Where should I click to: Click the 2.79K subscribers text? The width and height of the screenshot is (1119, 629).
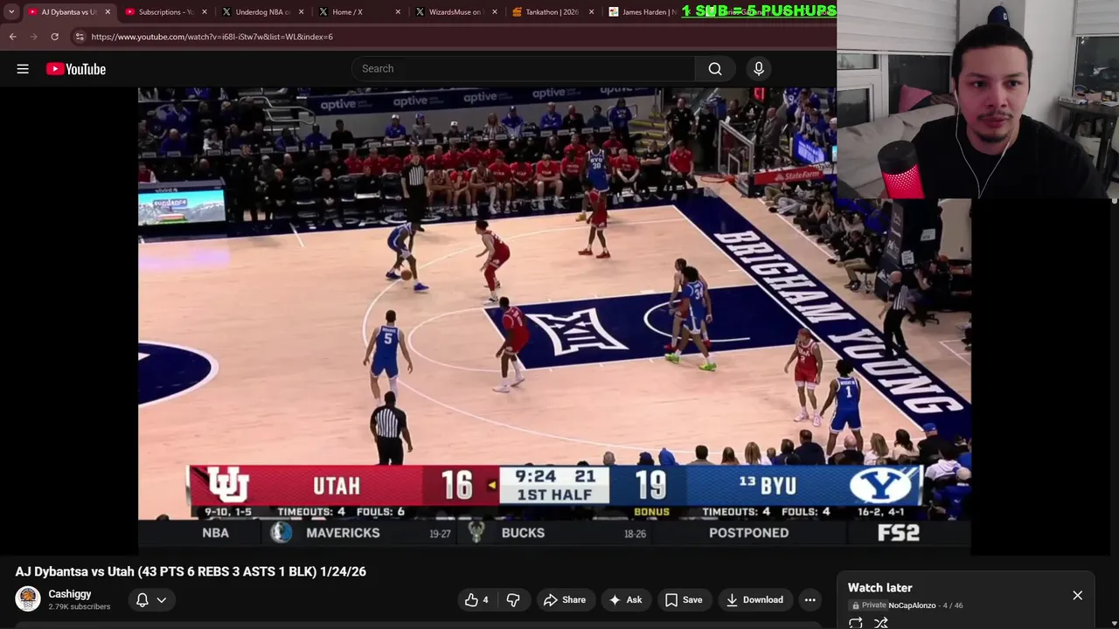[80, 607]
